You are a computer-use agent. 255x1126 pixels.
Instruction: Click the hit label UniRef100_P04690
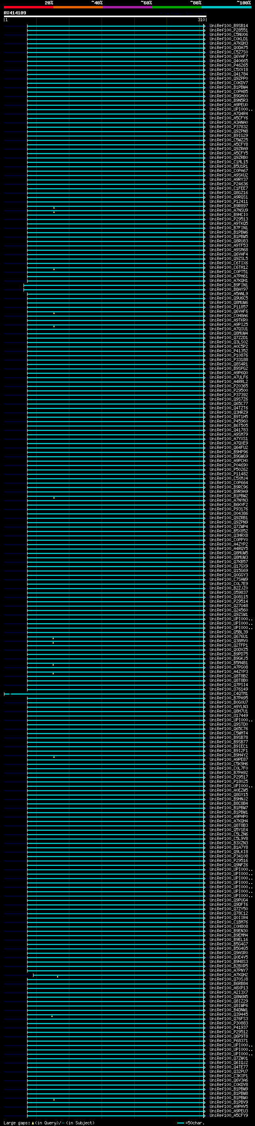229,465
